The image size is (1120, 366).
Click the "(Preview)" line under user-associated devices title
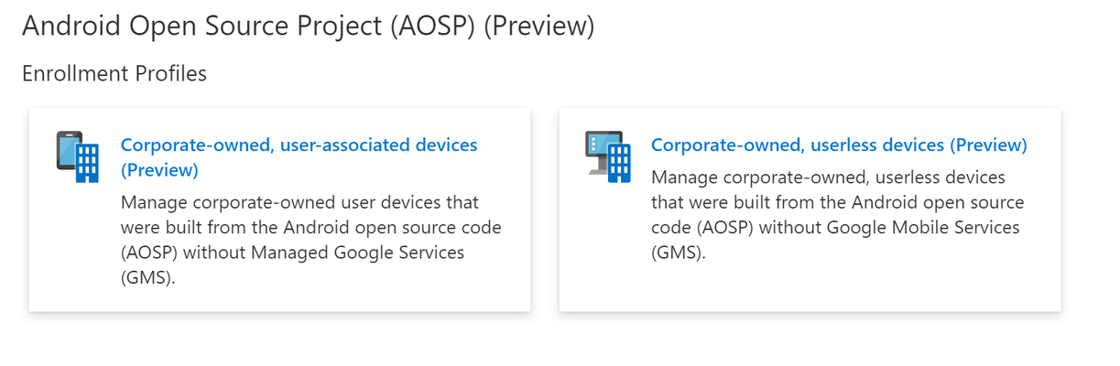coord(159,170)
